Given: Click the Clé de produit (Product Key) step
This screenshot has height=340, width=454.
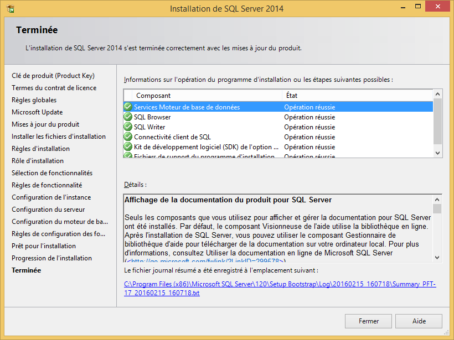Looking at the screenshot, I should (x=53, y=75).
